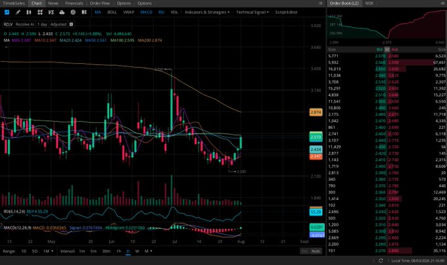447x265 pixels.
Task: Select the Order Book (L2) tab
Action: [x=344, y=3]
